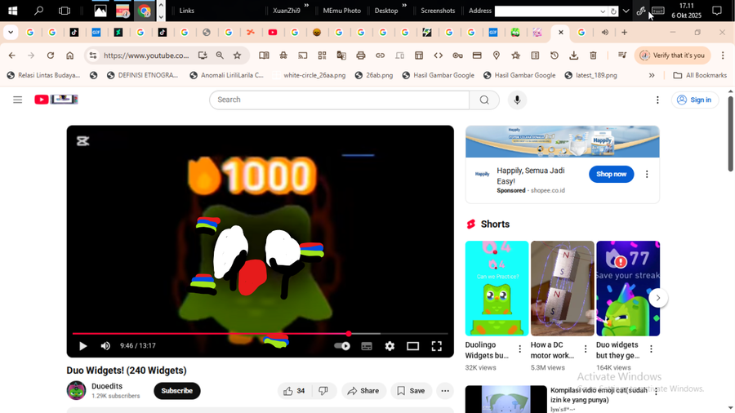Open the Duolingo Widgets short thumbnail
The image size is (735, 413).
(x=497, y=288)
